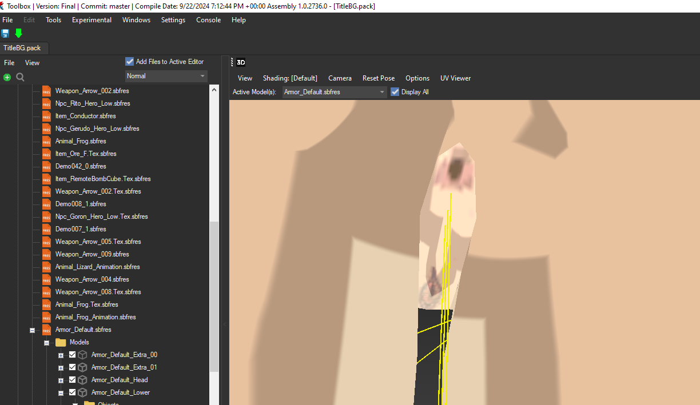
Task: Click file icon of Item_Ore_F.Tex.sbfres
Action: [47, 154]
